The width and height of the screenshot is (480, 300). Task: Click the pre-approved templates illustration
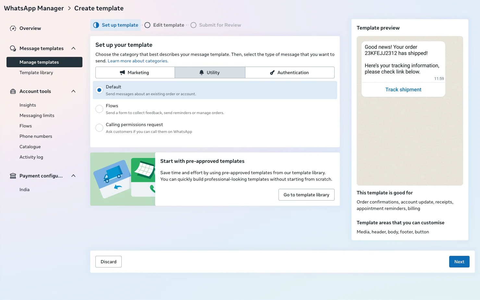pyautogui.click(x=123, y=179)
